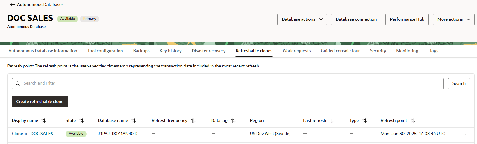Sort by Last refresh down arrow
Screen dimensions: 477x144
click(332, 121)
